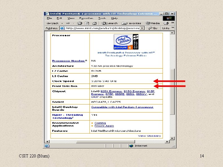Open the 865GV chipset link

click(x=141, y=94)
